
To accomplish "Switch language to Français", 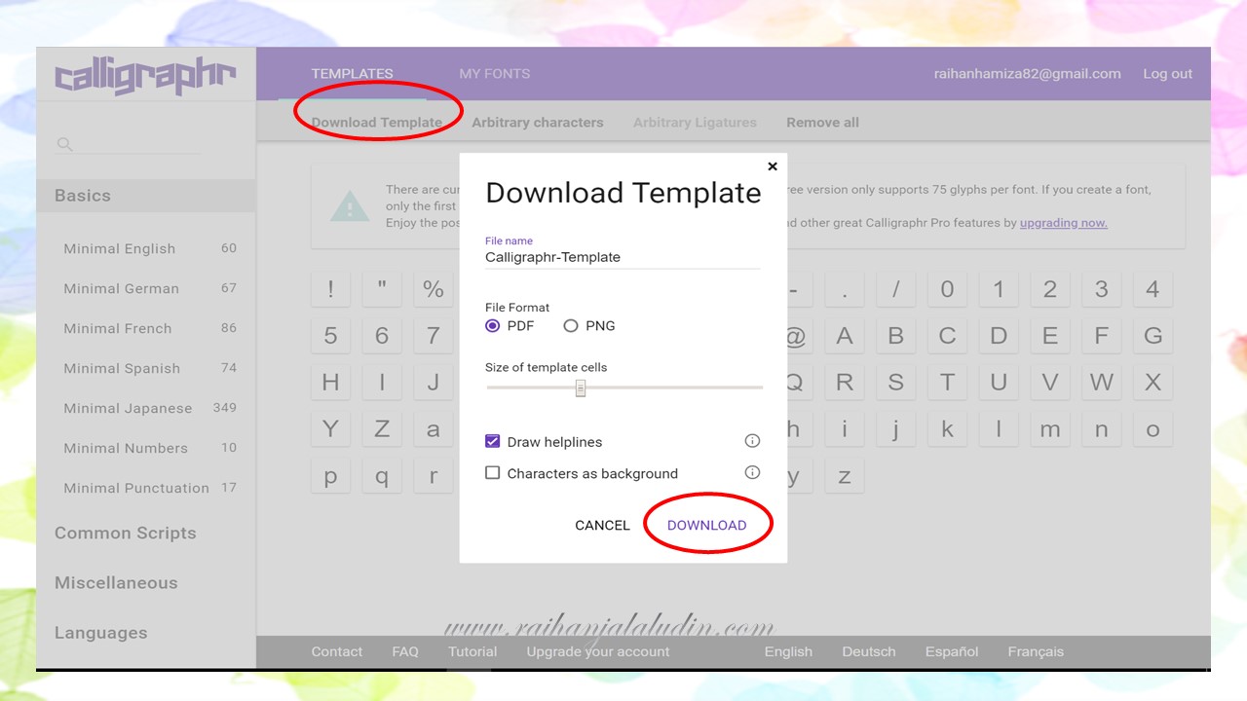I will (1036, 651).
